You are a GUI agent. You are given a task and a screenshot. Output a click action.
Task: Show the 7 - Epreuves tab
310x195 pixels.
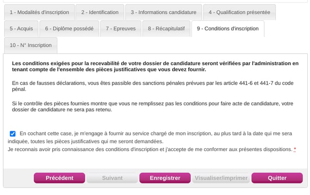click(x=121, y=29)
